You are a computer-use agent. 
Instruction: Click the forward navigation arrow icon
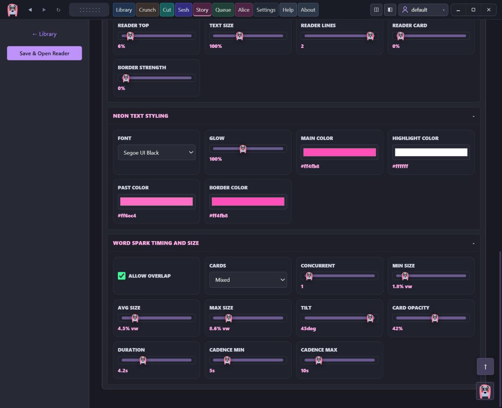click(44, 10)
